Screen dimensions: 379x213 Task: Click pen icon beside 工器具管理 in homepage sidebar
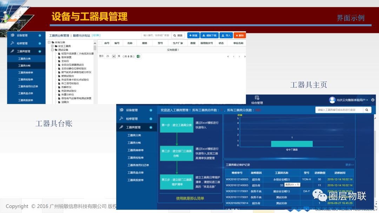click(x=121, y=127)
